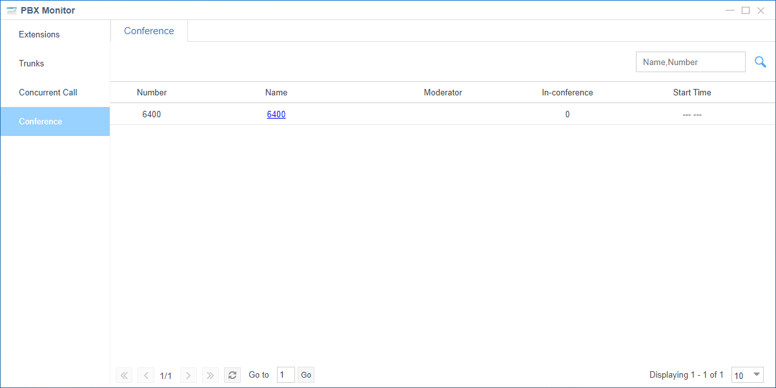The image size is (776, 388).
Task: Click previous page arrow
Action: [x=146, y=375]
